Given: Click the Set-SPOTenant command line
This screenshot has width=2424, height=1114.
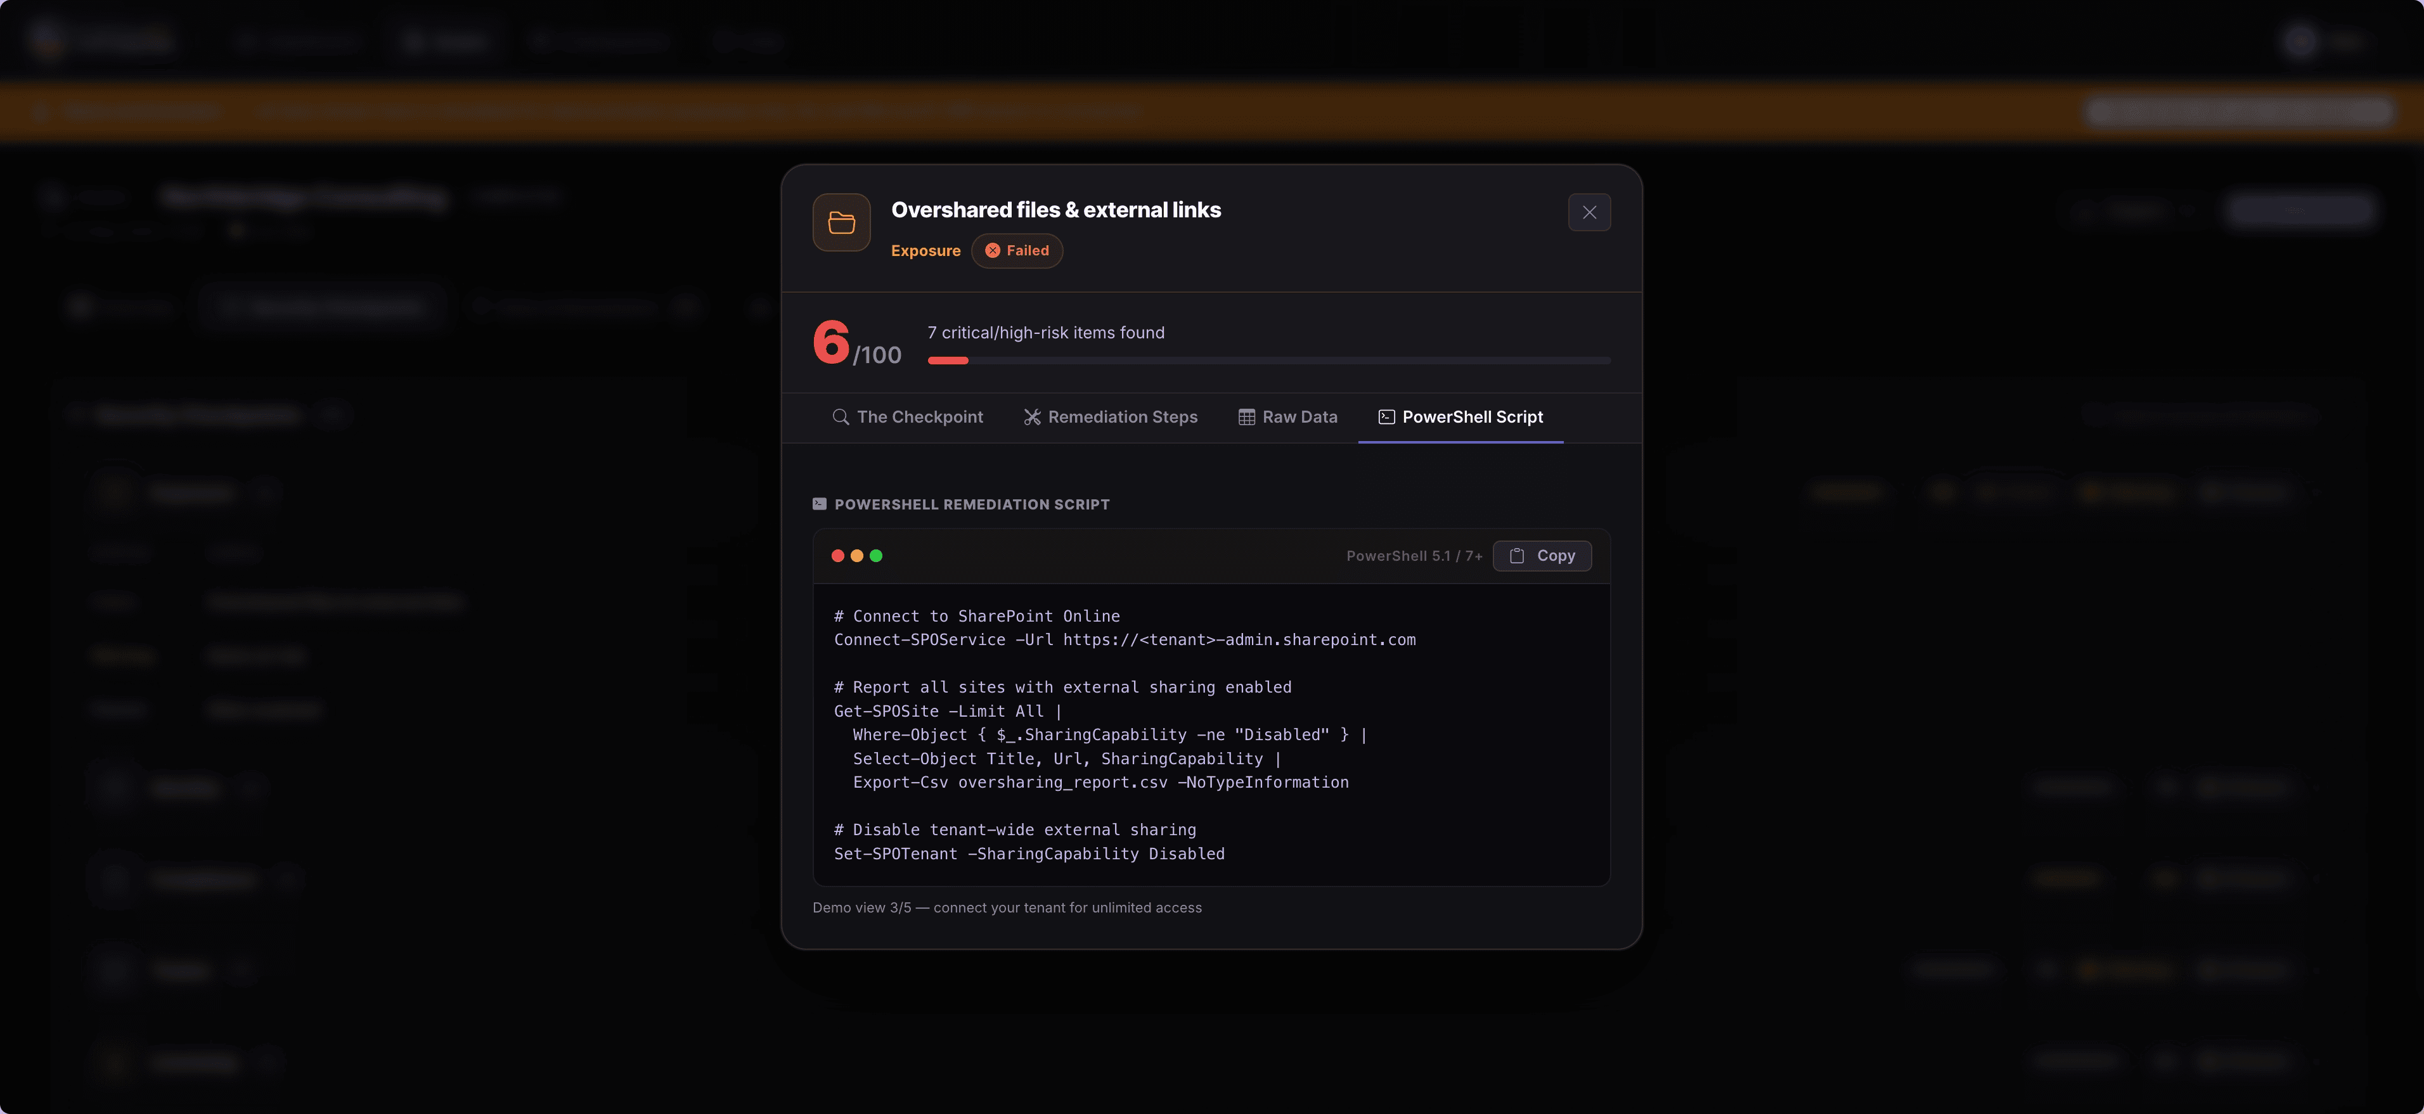Looking at the screenshot, I should [1029, 854].
